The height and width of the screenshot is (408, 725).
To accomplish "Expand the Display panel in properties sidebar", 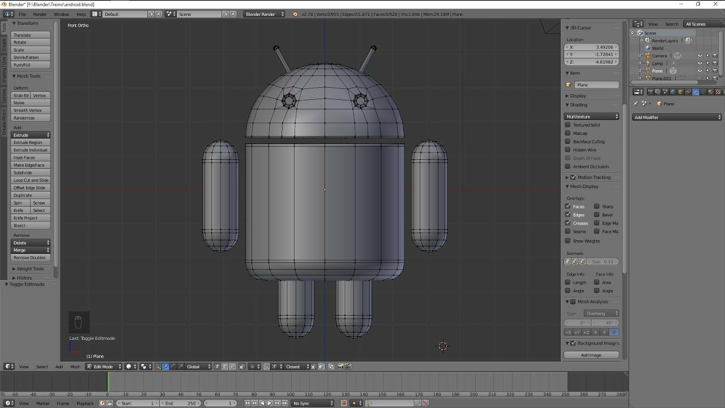I will (x=578, y=96).
